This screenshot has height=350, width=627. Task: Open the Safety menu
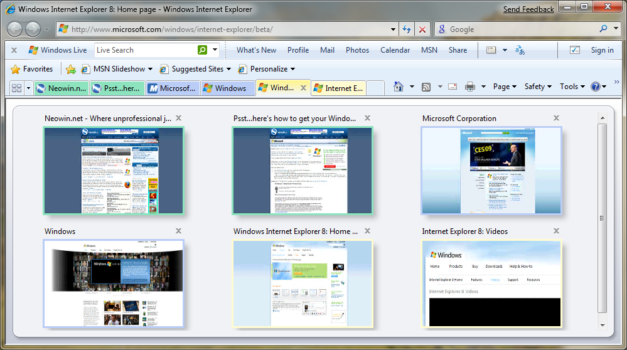pos(538,87)
